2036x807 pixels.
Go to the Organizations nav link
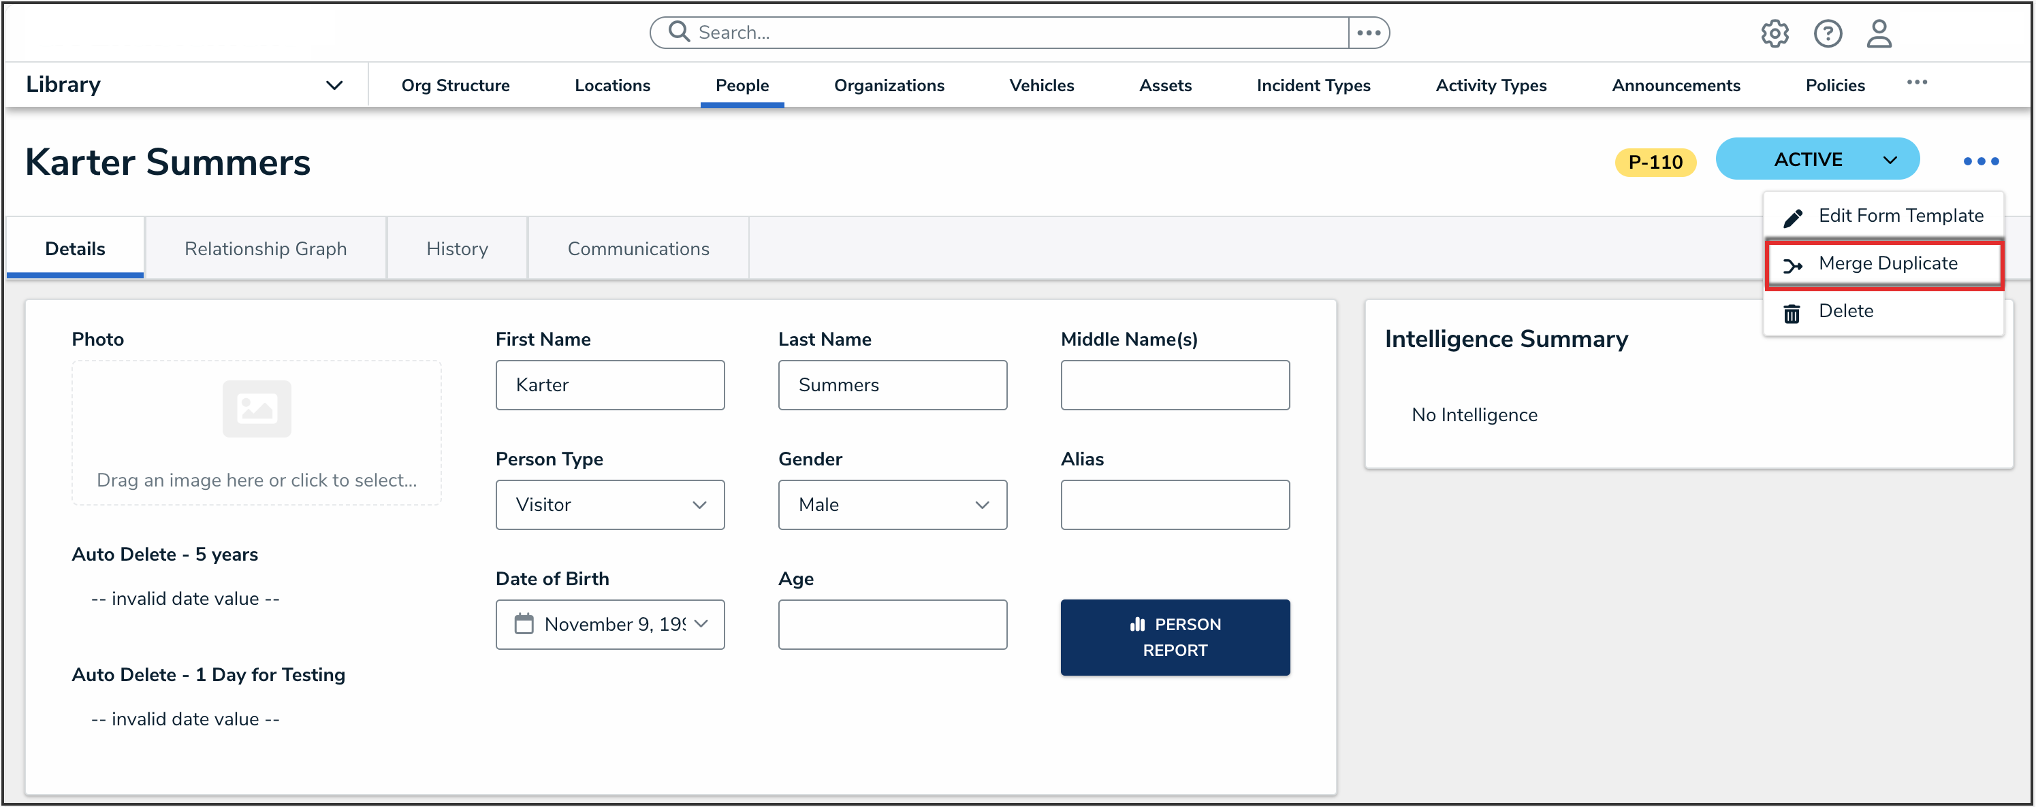click(x=889, y=85)
